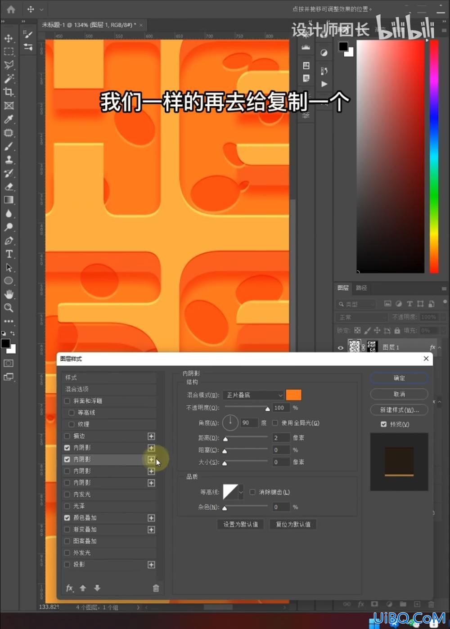Enable the 内发光 checkbox
Screen dimensions: 450x629
coord(67,494)
